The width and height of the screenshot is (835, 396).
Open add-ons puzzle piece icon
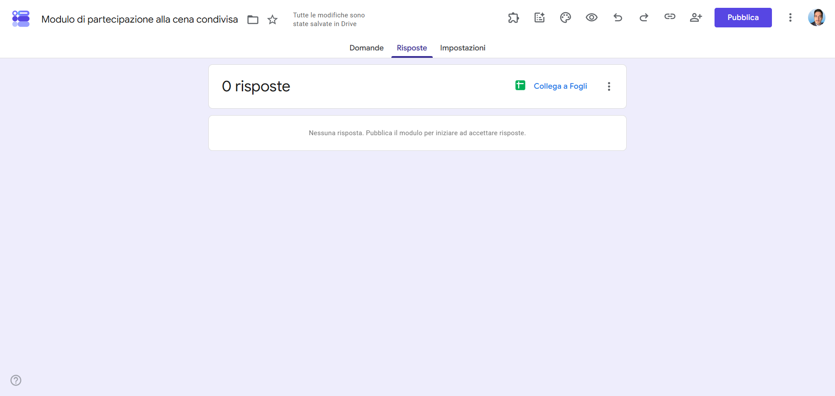514,17
